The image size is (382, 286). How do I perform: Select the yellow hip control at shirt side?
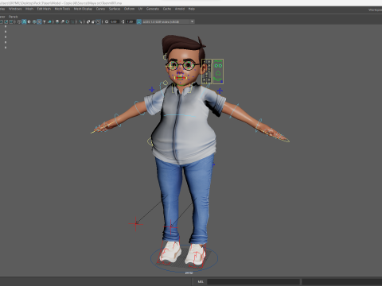click(150, 141)
